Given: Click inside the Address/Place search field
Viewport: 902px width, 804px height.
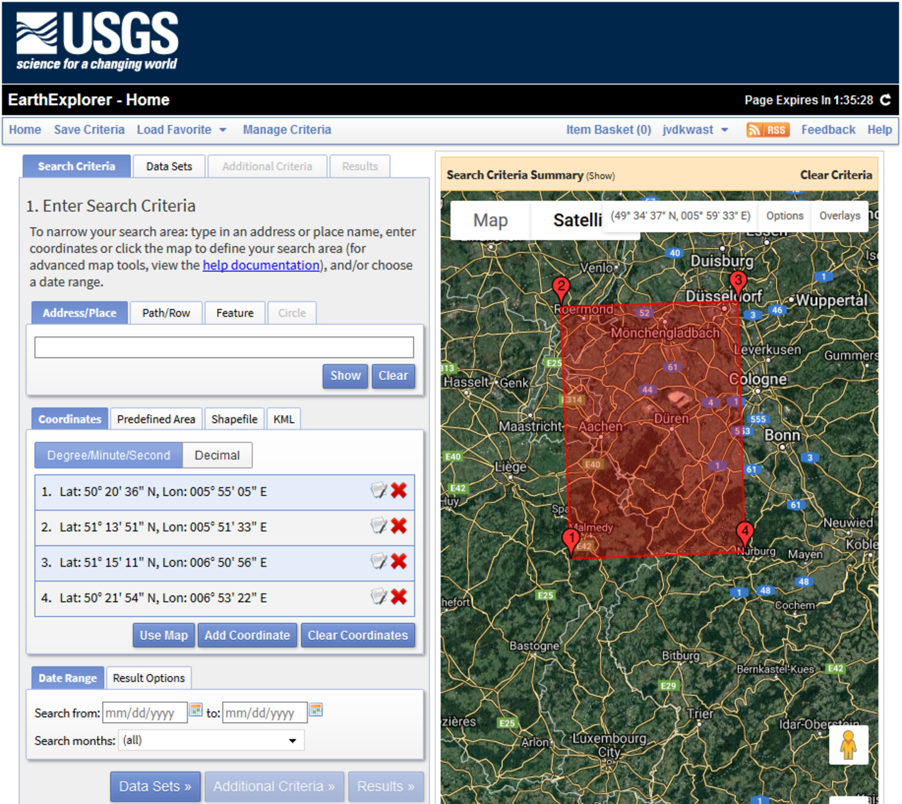Looking at the screenshot, I should (223, 347).
